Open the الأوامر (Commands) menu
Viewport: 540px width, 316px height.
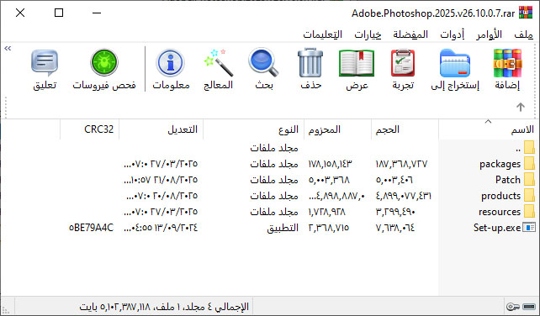tap(489, 34)
